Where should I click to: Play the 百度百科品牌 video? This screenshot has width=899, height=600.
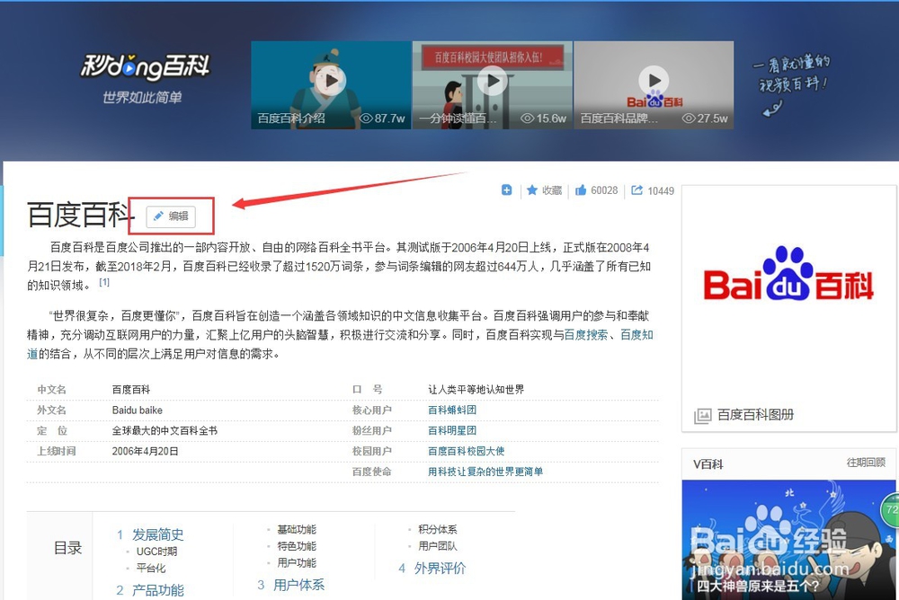click(654, 81)
